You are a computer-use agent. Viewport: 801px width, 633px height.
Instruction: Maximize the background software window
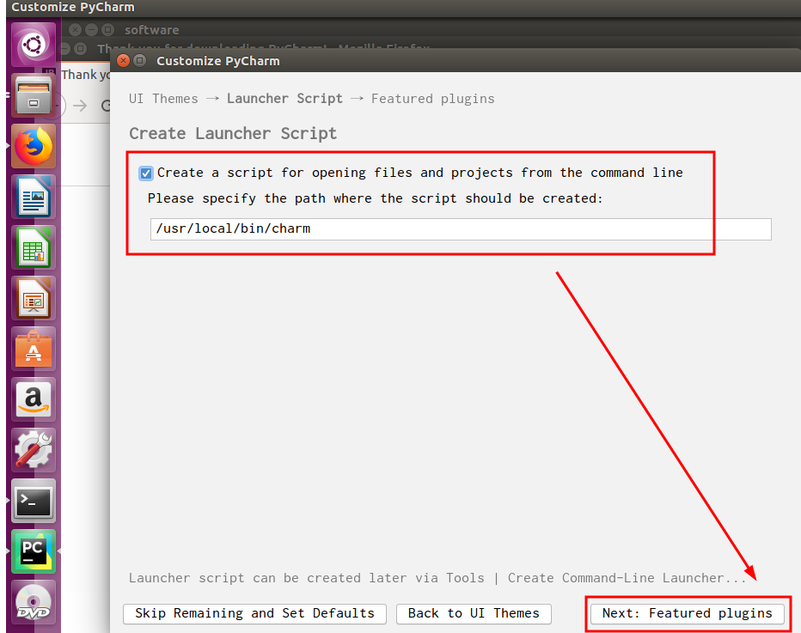tap(107, 29)
